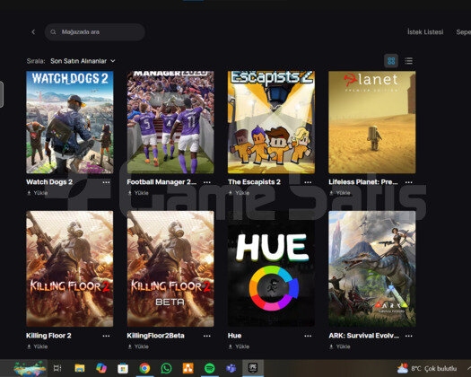Image resolution: width=471 pixels, height=377 pixels.
Task: Click the Lifeless Planet: Pre... title
Action: pyautogui.click(x=363, y=182)
